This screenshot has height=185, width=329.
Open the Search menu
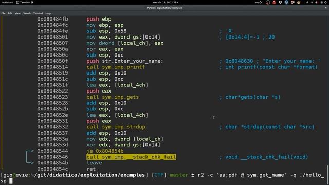pos(27,13)
